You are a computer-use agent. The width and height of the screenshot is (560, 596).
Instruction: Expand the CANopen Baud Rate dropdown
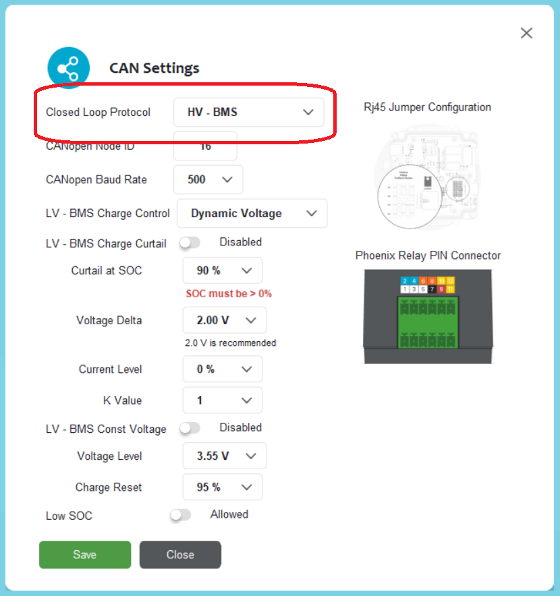tap(208, 179)
